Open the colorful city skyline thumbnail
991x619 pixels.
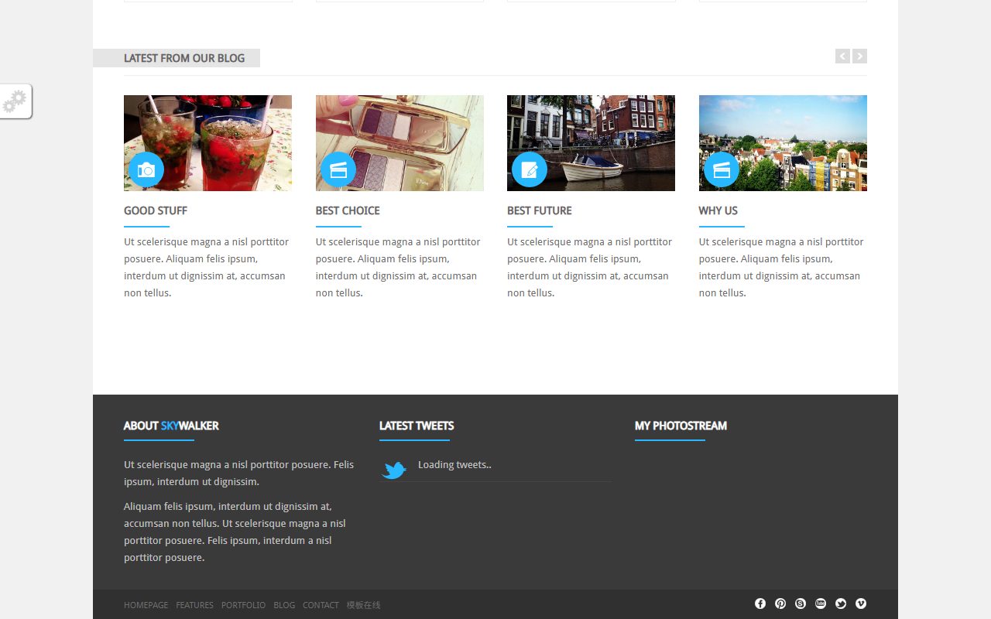(x=783, y=143)
